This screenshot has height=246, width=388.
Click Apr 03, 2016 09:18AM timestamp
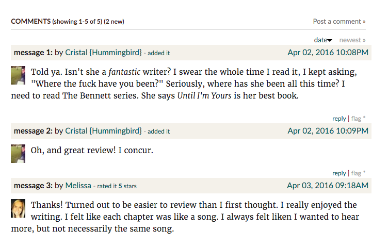coord(328,186)
